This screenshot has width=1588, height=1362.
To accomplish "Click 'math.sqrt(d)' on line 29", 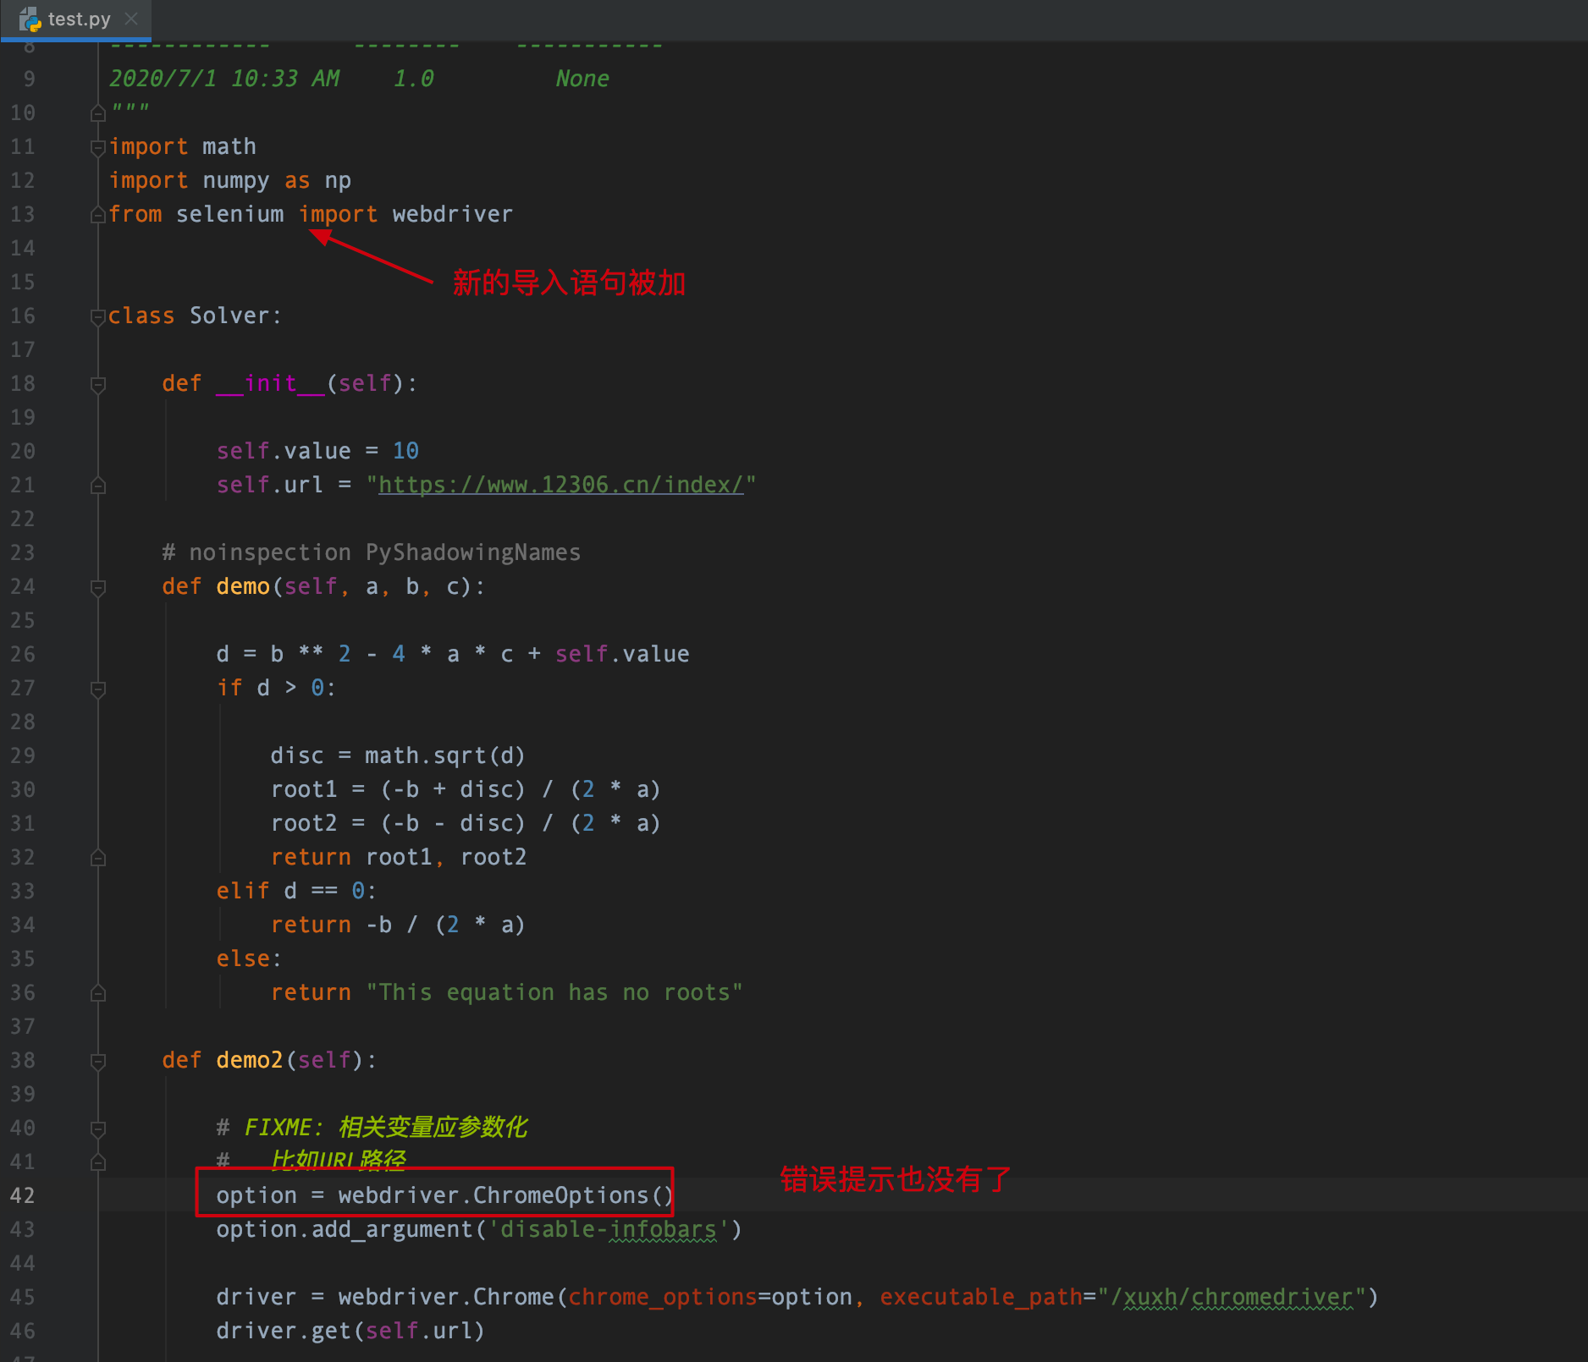I will [445, 755].
